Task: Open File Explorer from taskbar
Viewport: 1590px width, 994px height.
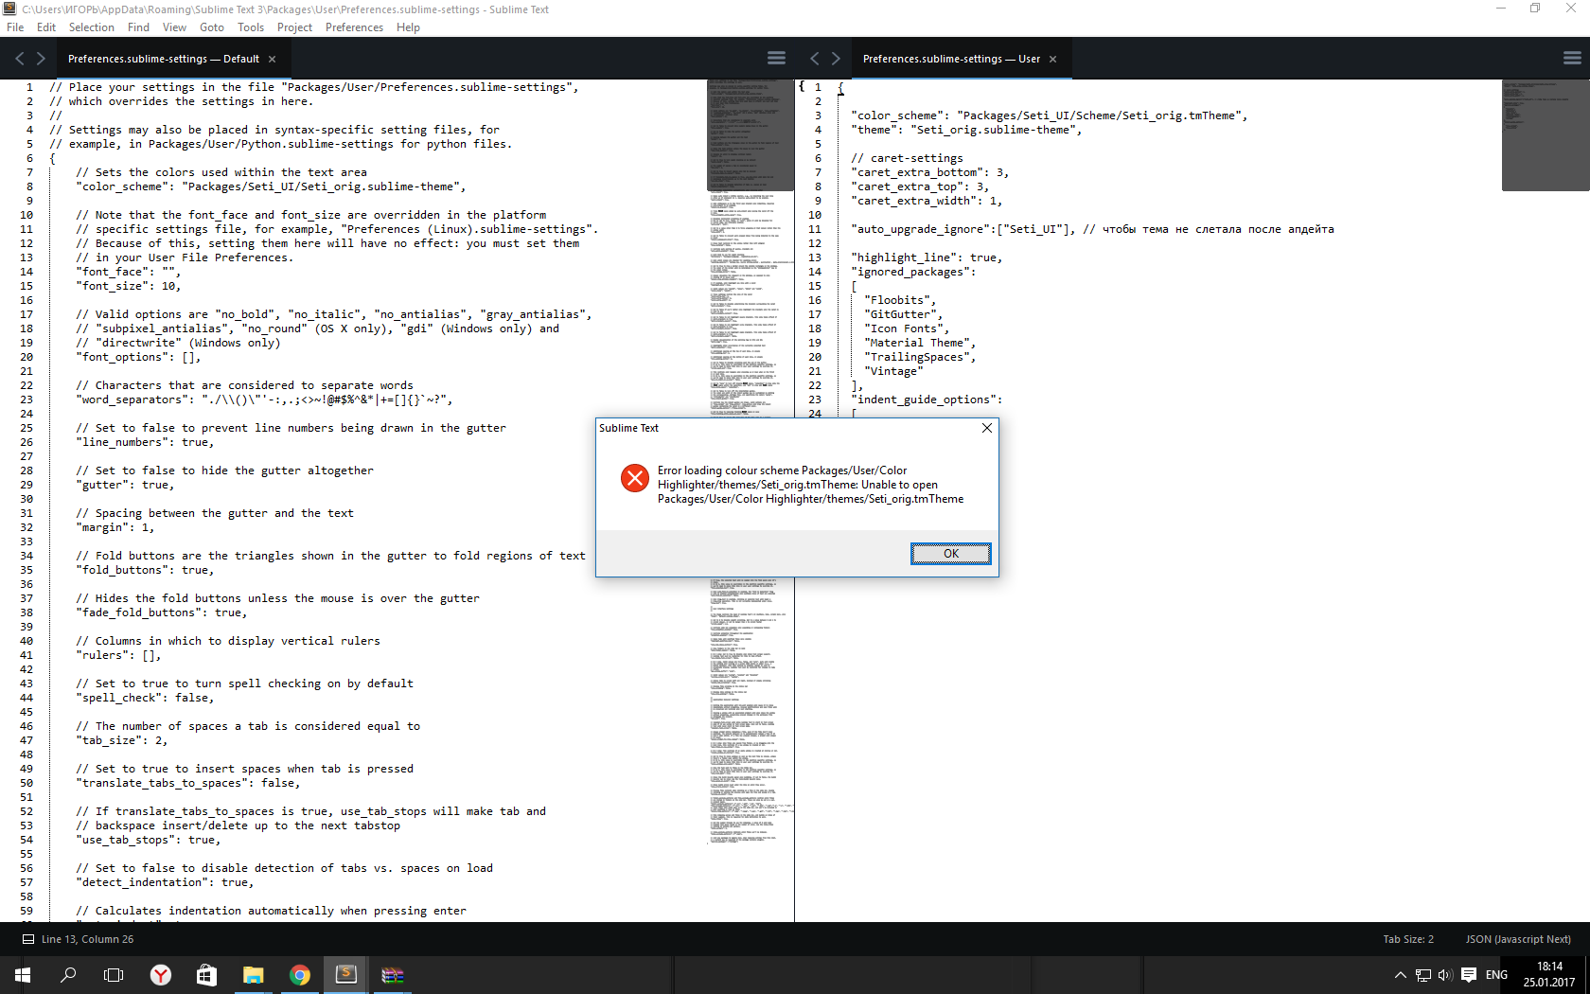Action: pyautogui.click(x=253, y=975)
